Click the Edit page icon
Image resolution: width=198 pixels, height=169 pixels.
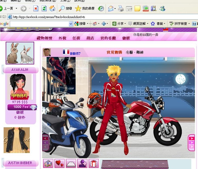coord(129,9)
